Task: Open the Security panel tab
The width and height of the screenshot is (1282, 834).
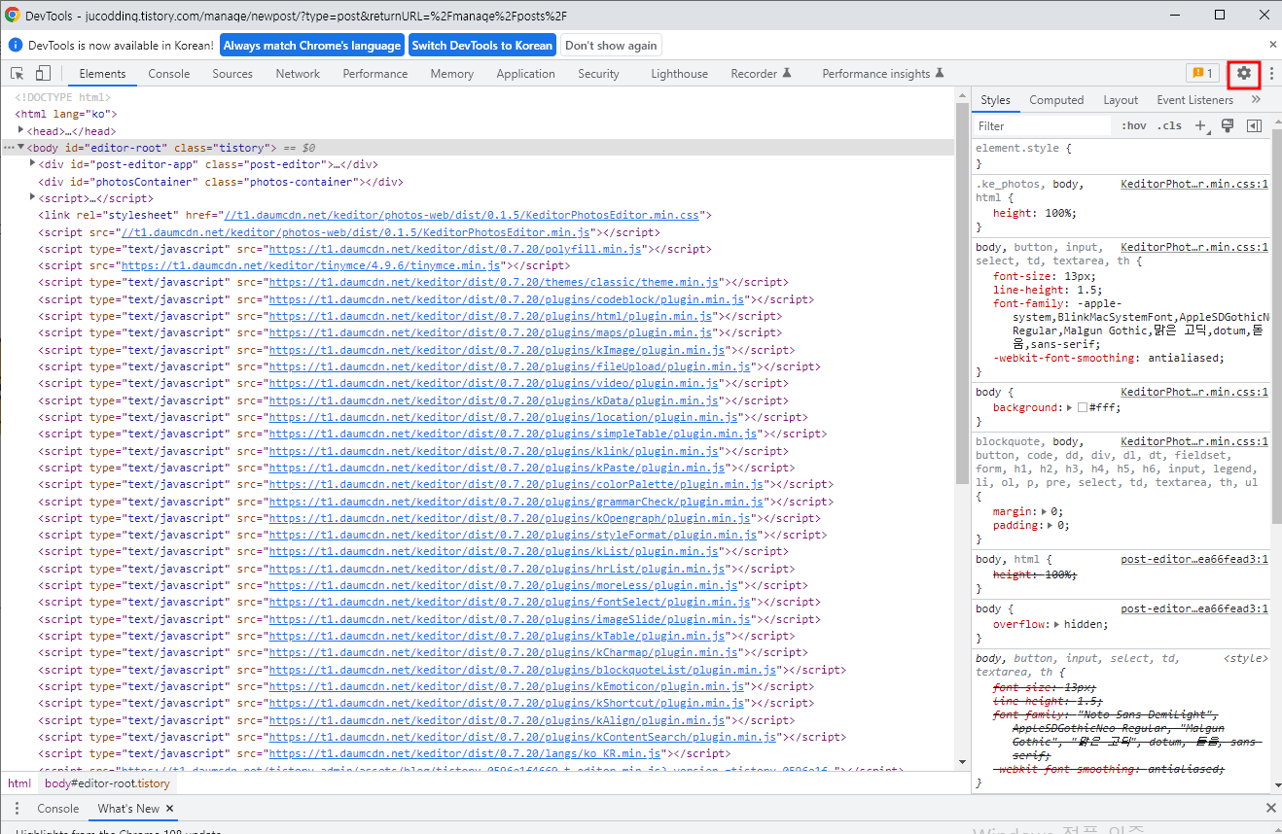Action: tap(598, 74)
